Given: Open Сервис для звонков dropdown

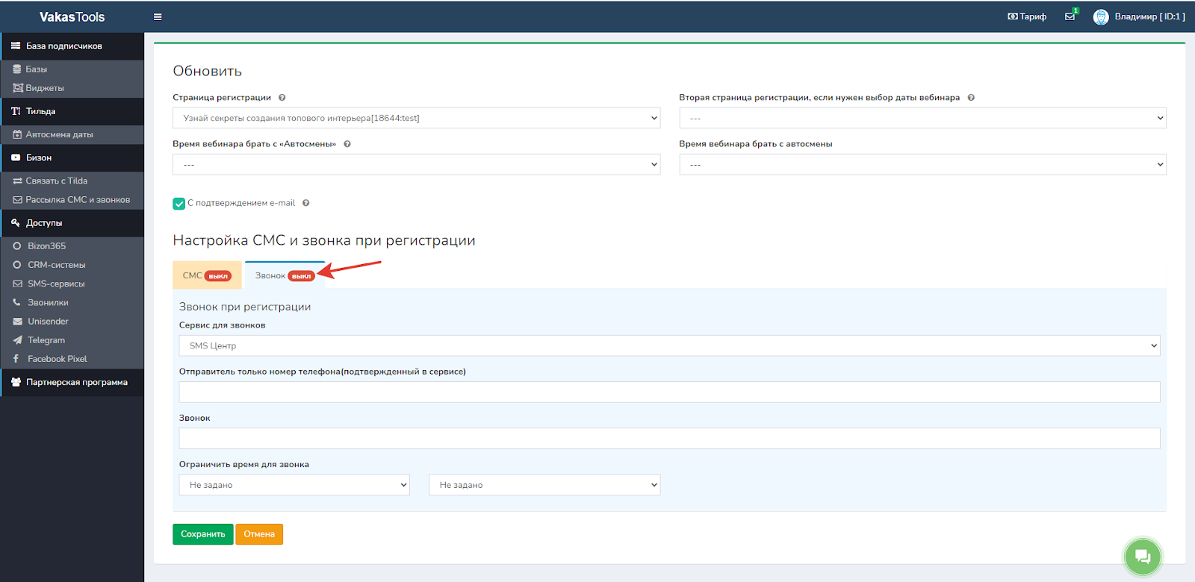Looking at the screenshot, I should pyautogui.click(x=669, y=345).
